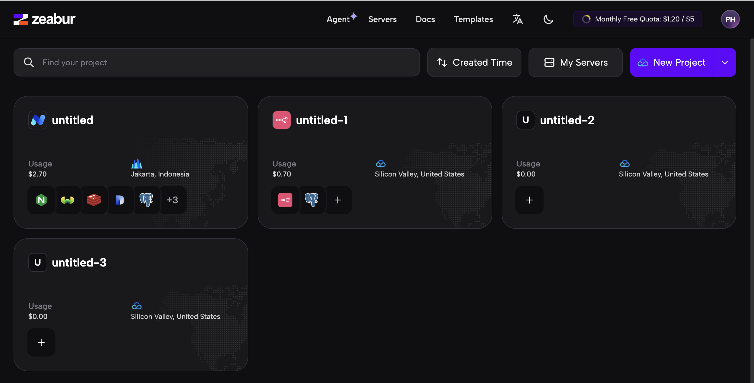Click the My Servers button
The width and height of the screenshot is (754, 383).
(575, 62)
